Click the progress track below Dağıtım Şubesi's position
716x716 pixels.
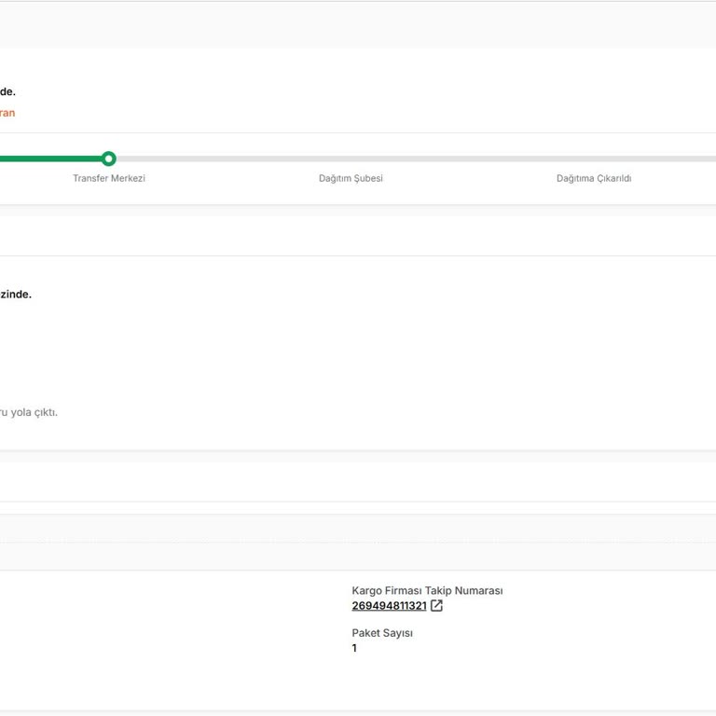tap(351, 158)
